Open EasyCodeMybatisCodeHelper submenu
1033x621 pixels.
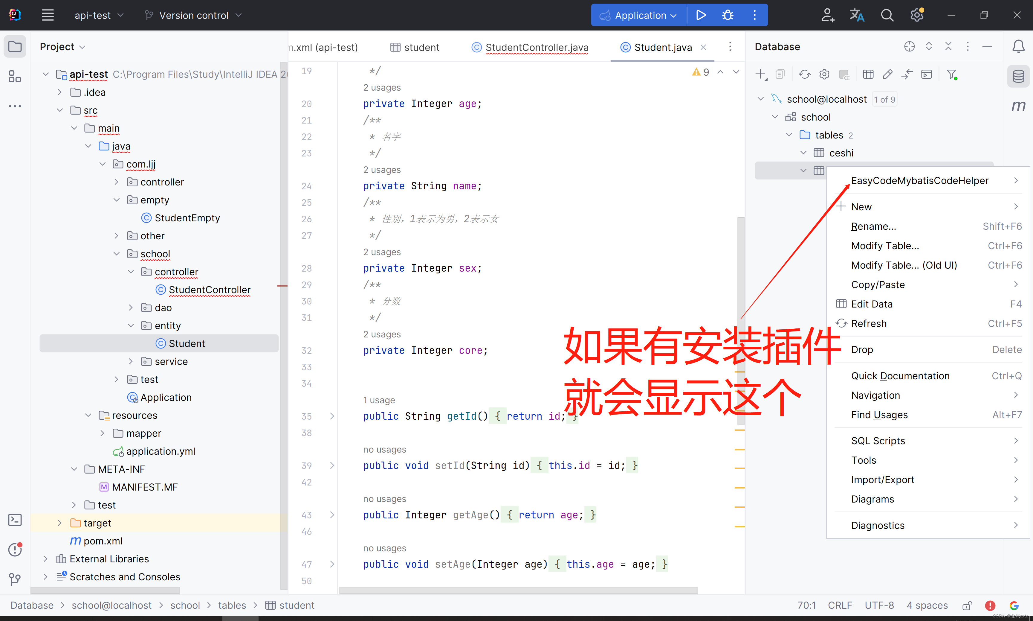coord(928,180)
